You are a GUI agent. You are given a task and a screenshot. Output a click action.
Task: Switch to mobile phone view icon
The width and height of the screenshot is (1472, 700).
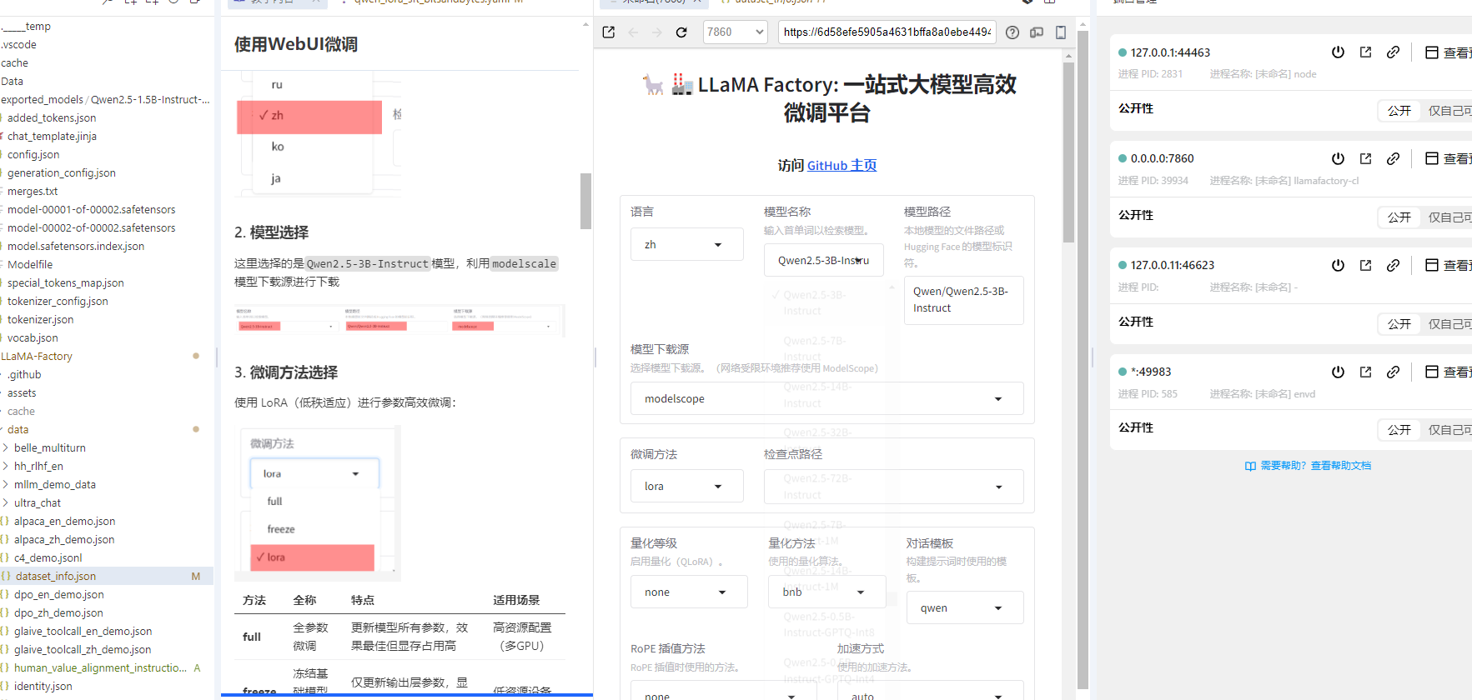[x=1061, y=32]
